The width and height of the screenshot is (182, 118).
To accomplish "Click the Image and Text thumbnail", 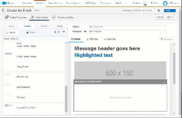I will (x=8, y=106).
